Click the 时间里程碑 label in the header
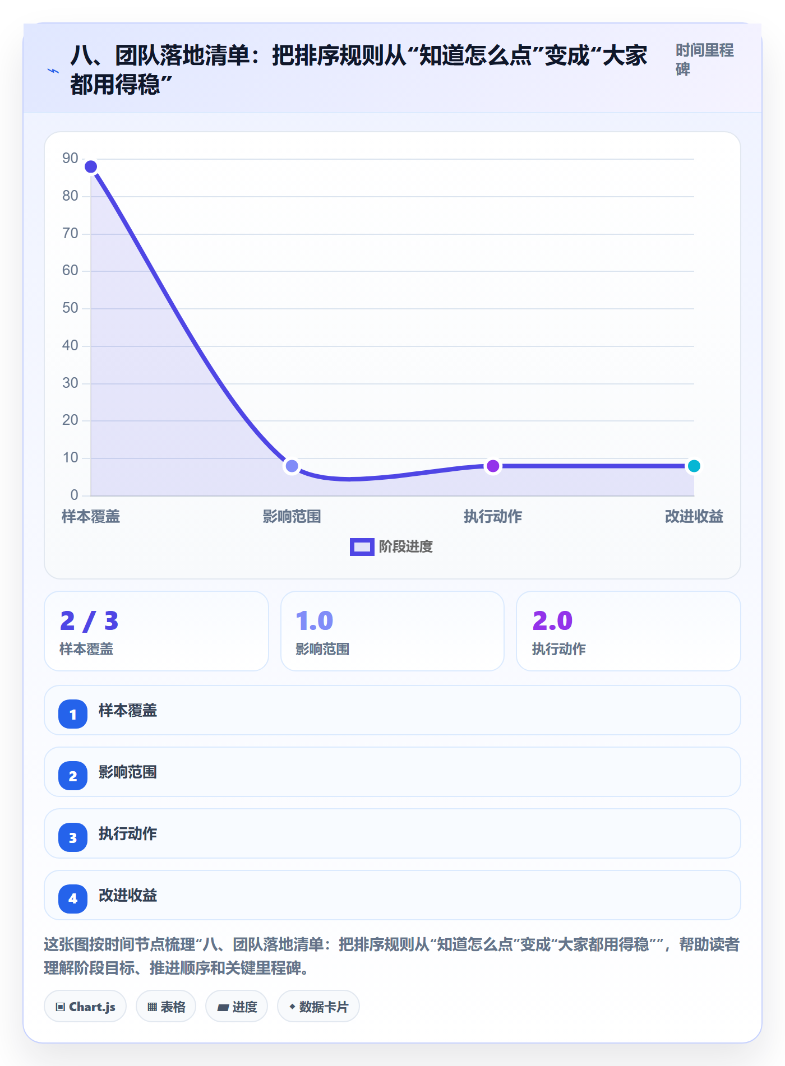785x1066 pixels. tap(704, 59)
